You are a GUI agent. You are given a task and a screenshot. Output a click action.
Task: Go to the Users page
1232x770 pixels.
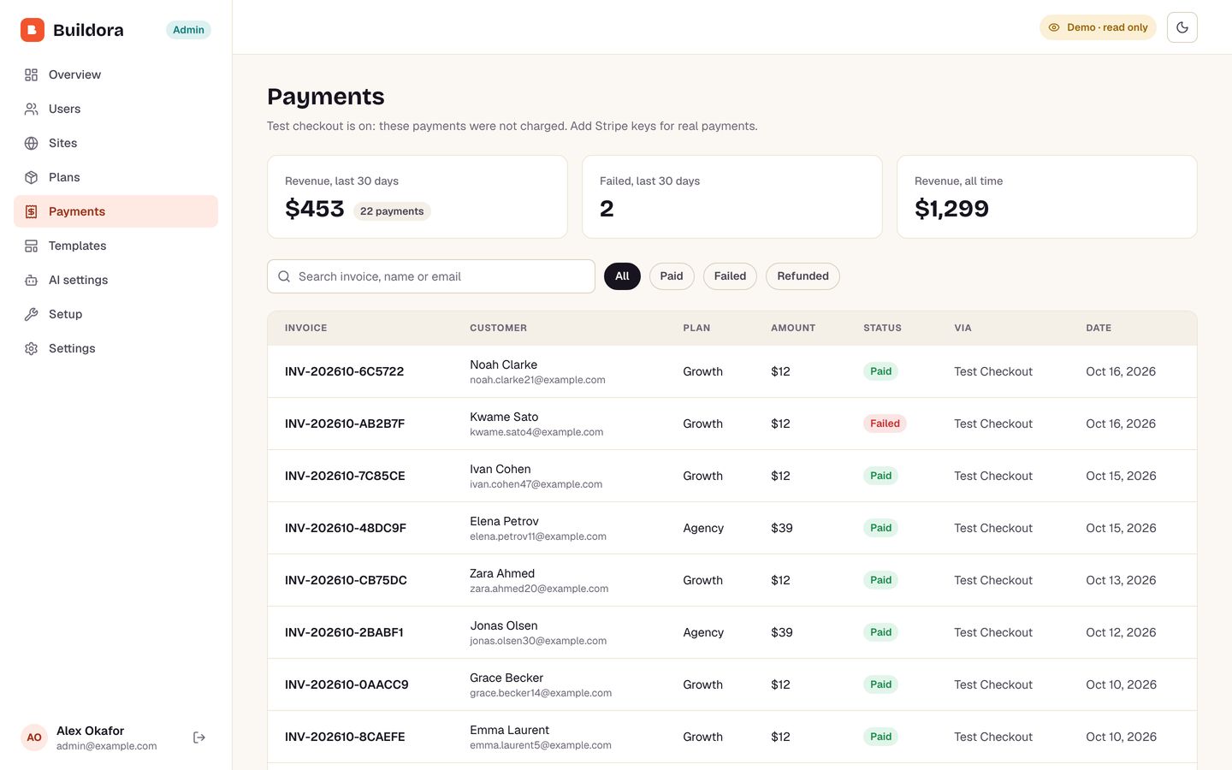coord(116,109)
